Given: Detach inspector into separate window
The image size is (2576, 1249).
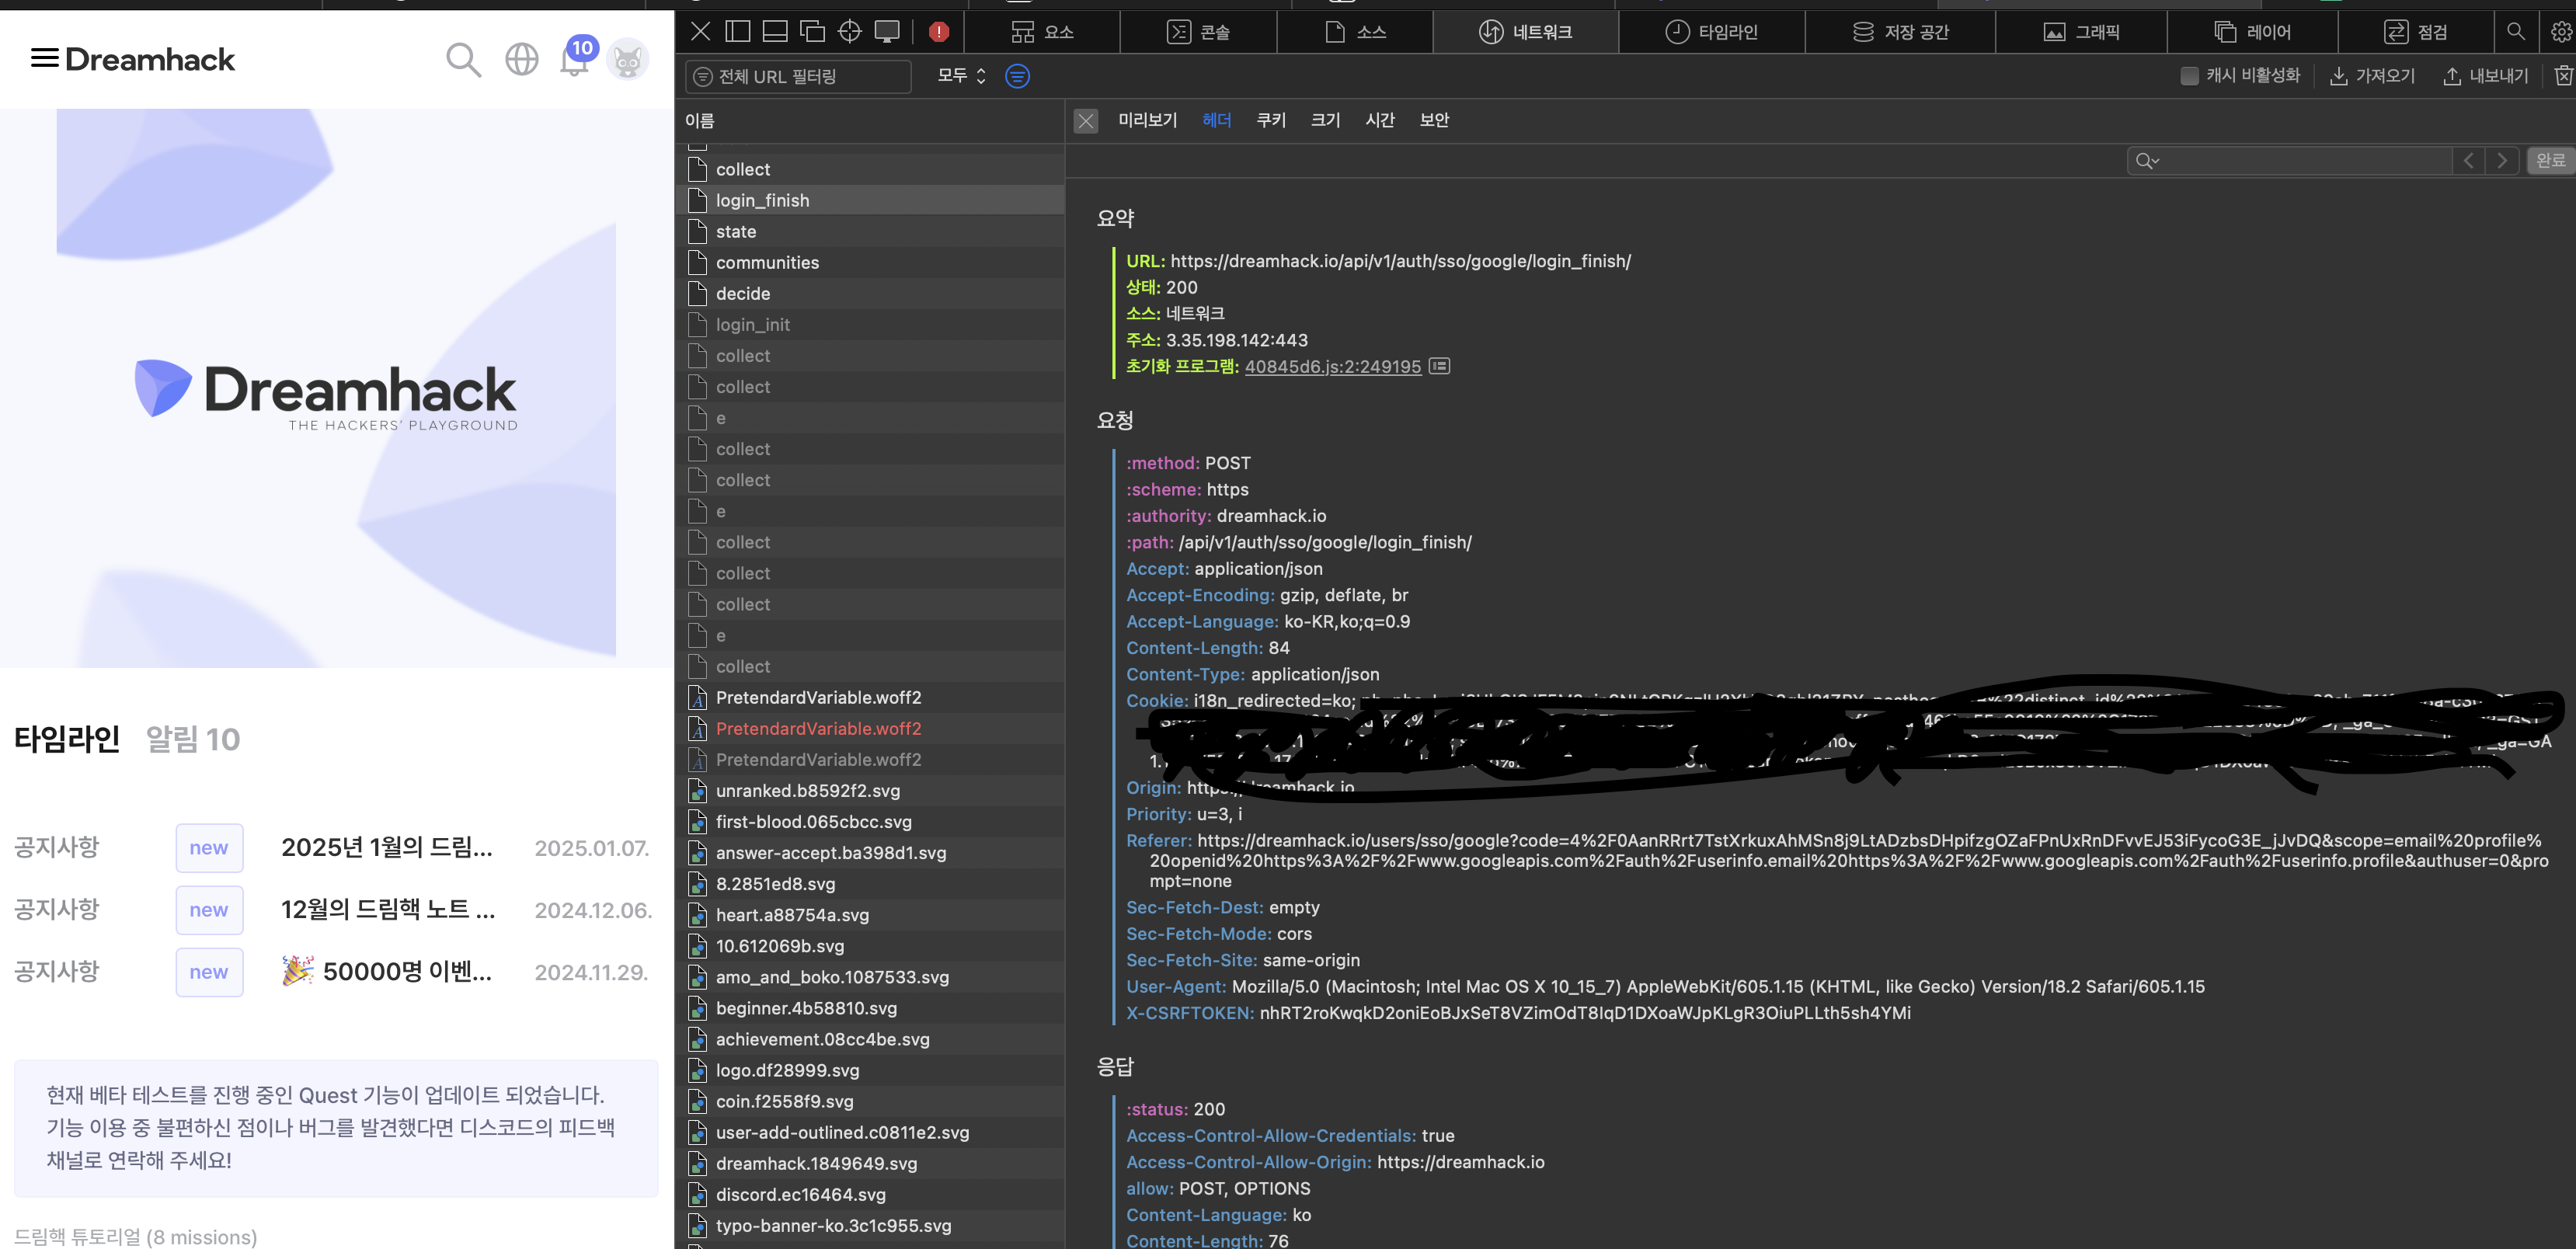Looking at the screenshot, I should click(813, 32).
